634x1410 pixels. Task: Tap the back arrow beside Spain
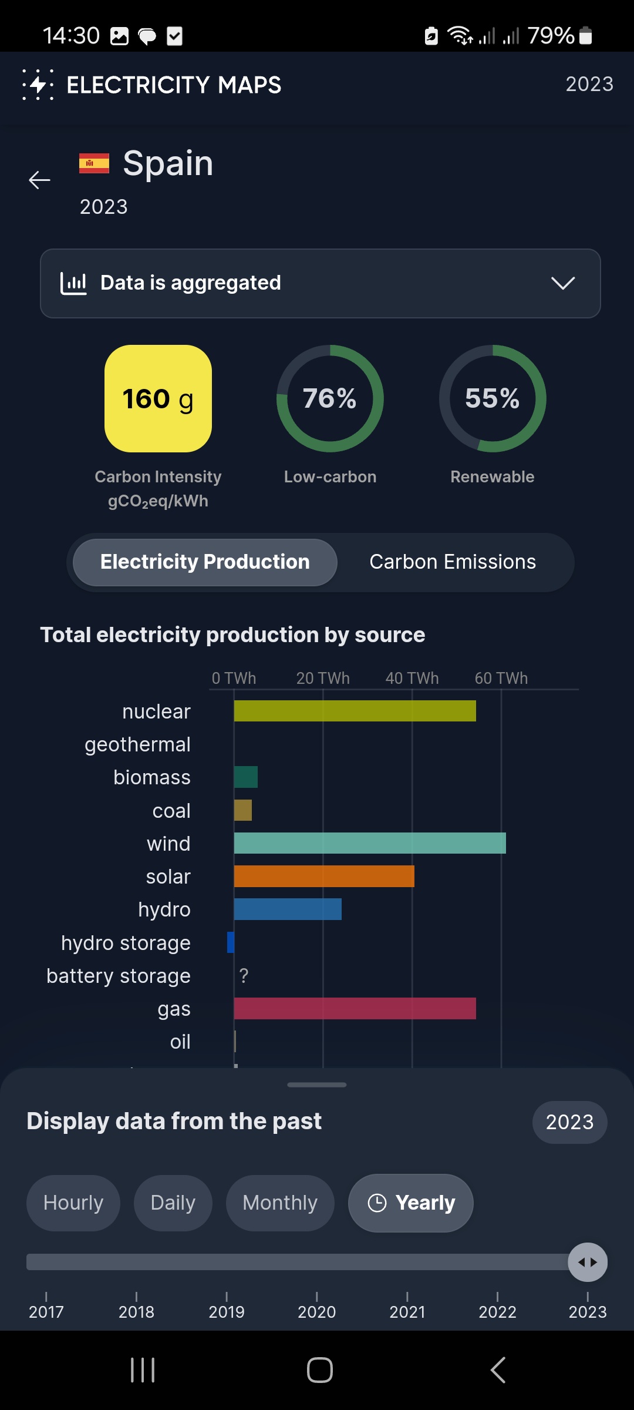(x=40, y=180)
